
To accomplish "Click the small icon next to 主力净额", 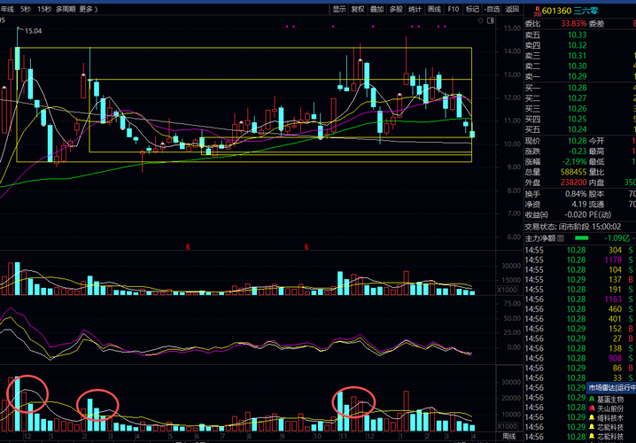I will (x=561, y=238).
